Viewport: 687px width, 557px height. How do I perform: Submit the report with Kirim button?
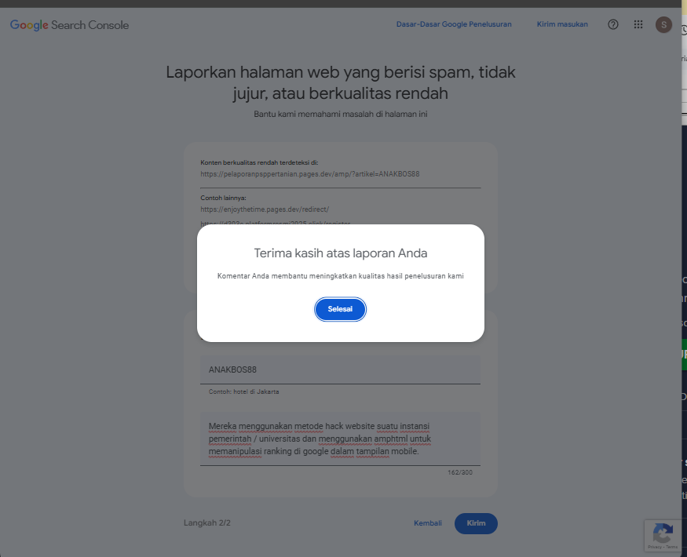(x=476, y=523)
